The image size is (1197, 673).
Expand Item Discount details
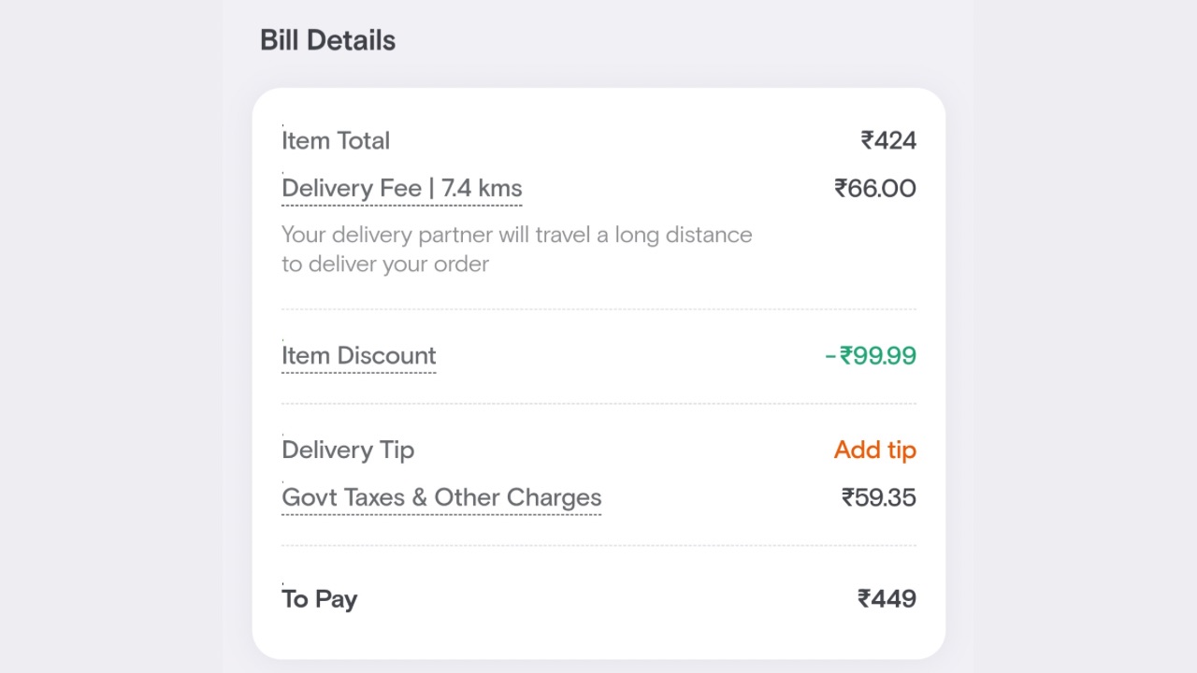click(358, 356)
